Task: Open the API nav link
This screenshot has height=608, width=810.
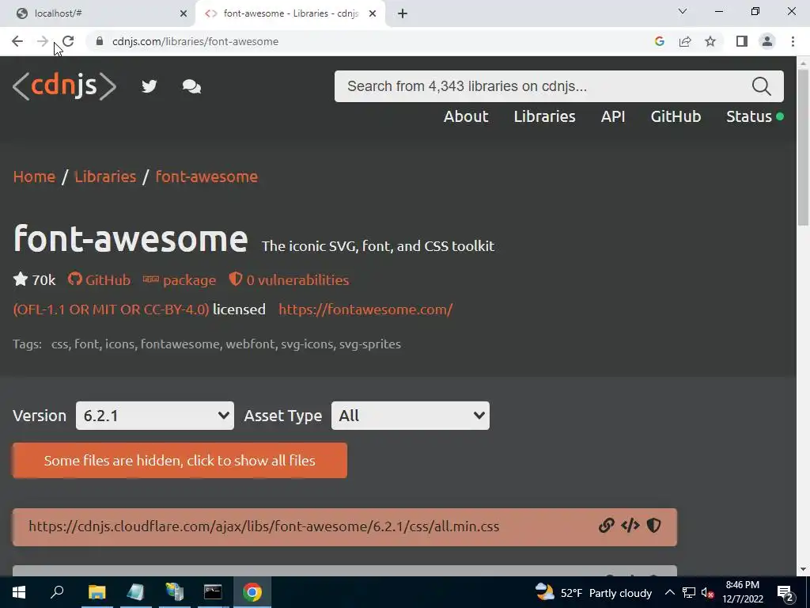Action: pos(613,116)
